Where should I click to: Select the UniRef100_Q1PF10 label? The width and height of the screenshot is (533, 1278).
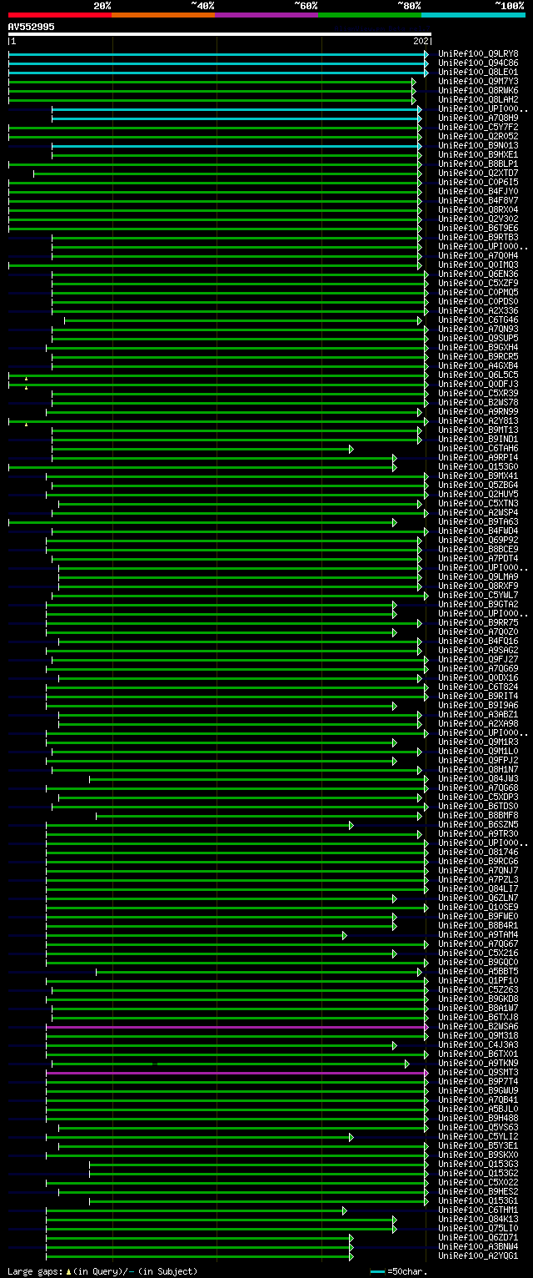[x=478, y=980]
